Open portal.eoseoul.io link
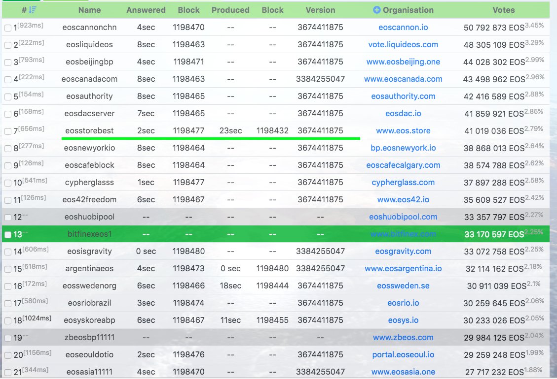 (403, 354)
